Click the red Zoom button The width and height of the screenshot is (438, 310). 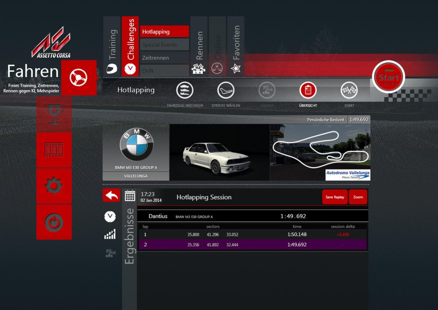[358, 197]
